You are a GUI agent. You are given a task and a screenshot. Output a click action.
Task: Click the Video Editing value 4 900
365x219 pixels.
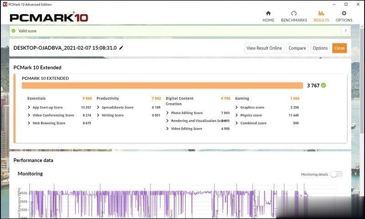coord(225,129)
